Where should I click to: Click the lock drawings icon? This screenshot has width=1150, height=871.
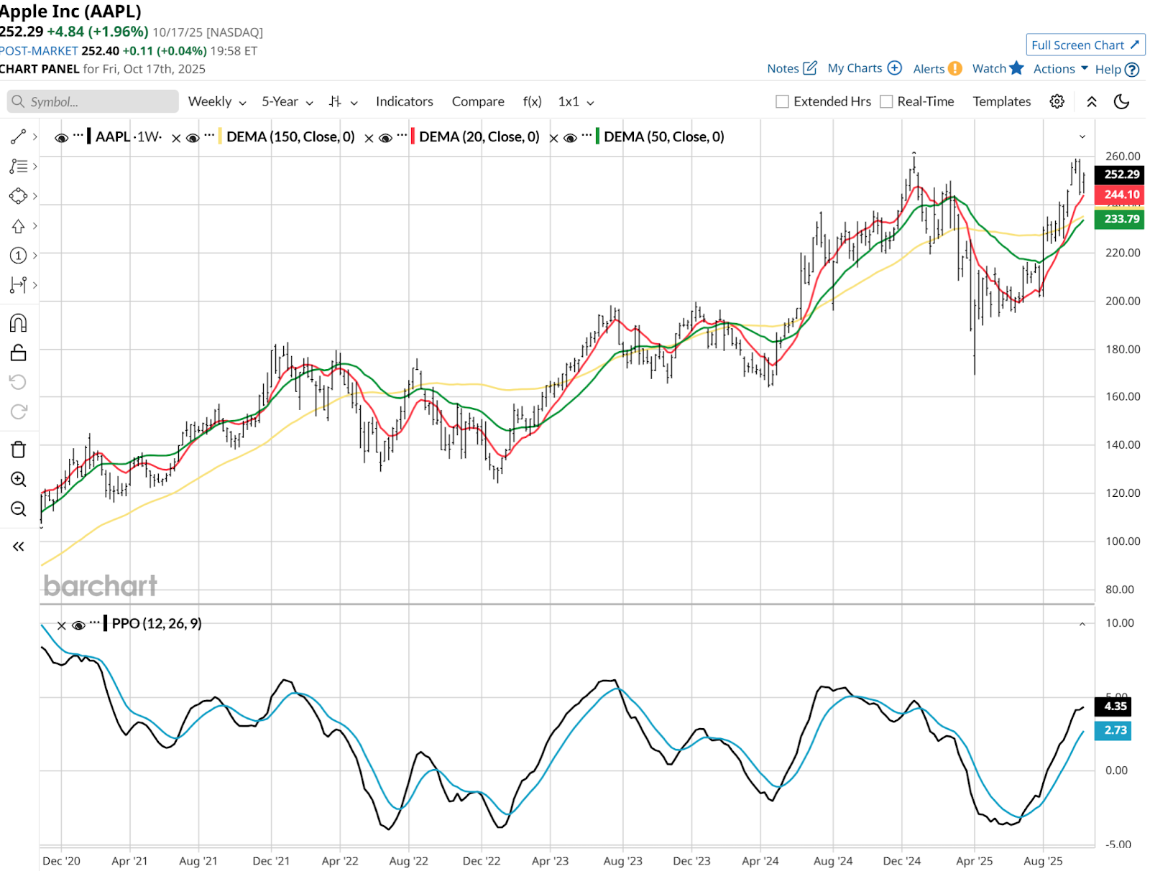click(x=18, y=353)
